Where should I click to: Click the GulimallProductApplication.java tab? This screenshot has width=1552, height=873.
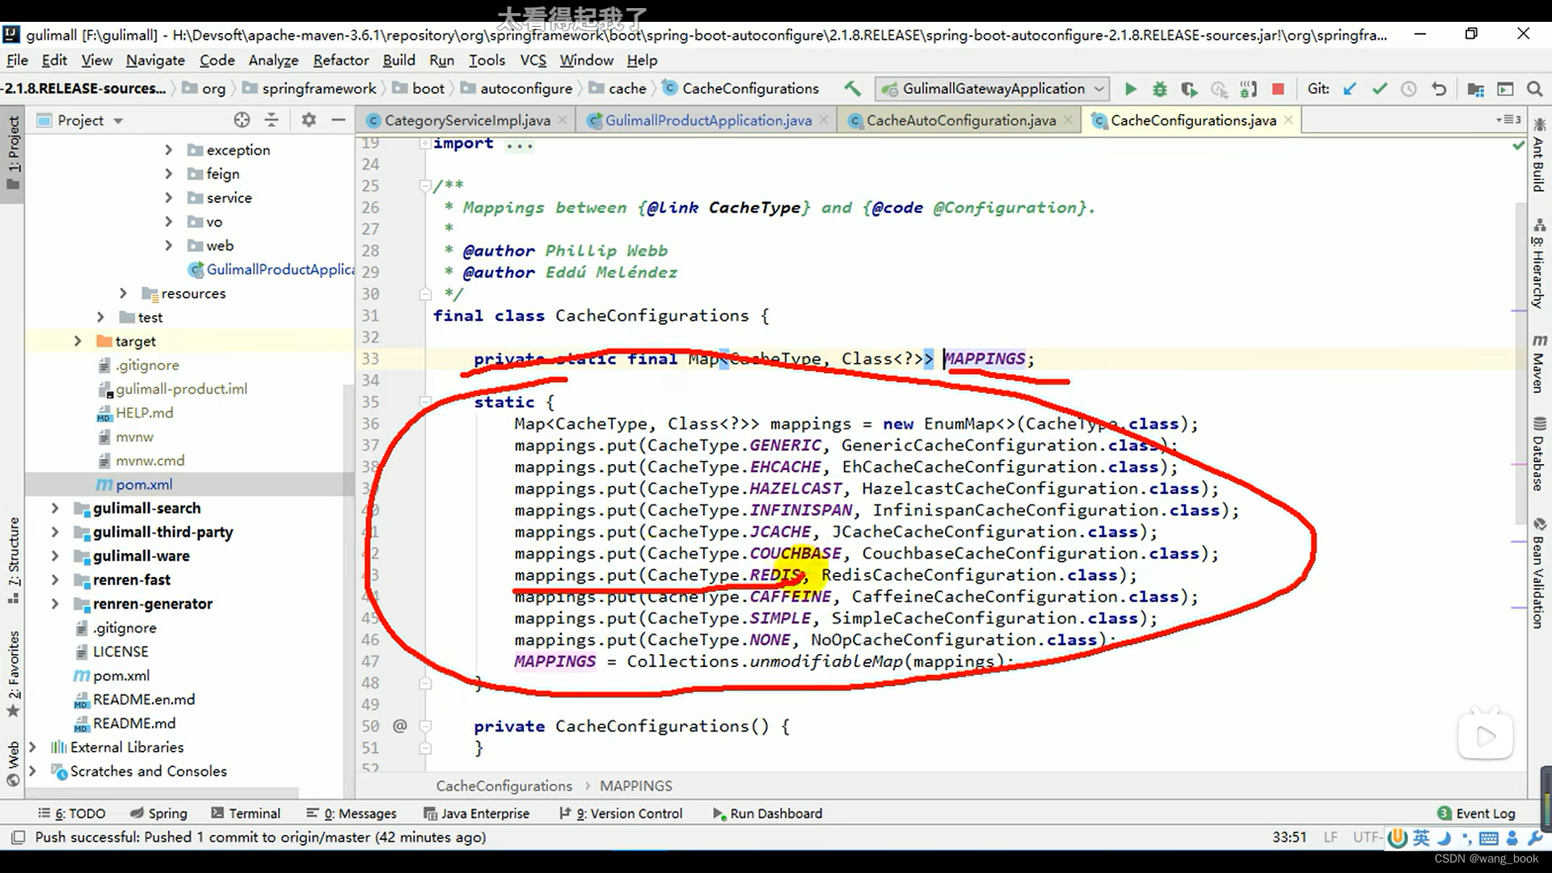pyautogui.click(x=709, y=120)
